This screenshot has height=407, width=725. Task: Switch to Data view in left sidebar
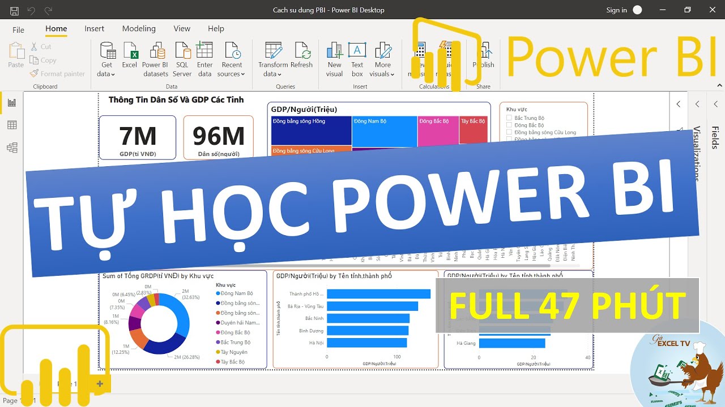12,125
